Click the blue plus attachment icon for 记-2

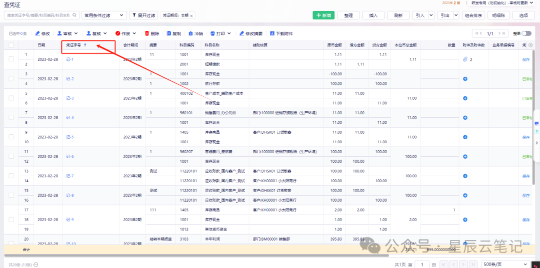click(x=465, y=79)
